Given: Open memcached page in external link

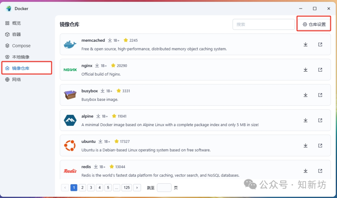Looking at the screenshot, I should [x=320, y=45].
